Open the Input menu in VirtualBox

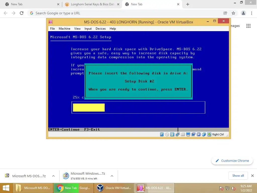point(88,29)
